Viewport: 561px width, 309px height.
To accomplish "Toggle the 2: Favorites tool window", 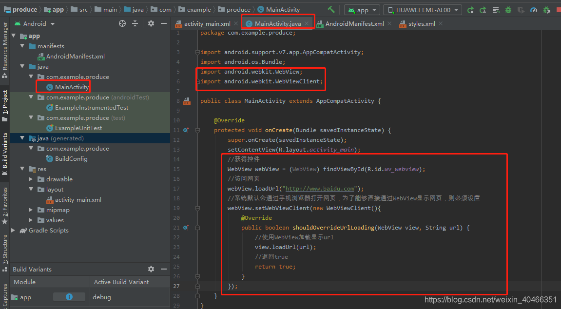I will [x=5, y=206].
